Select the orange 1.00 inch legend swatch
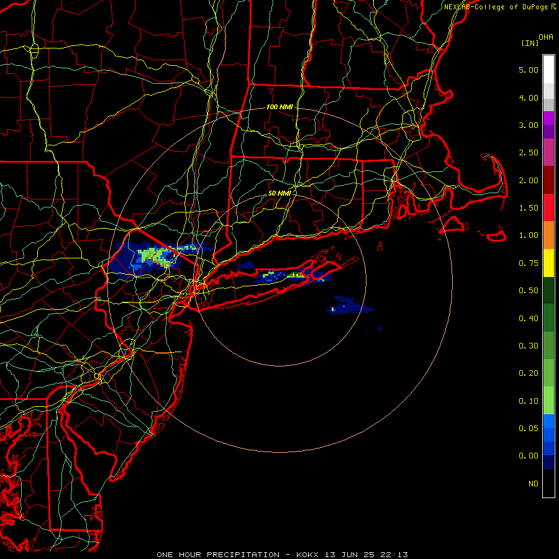This screenshot has height=559, width=559. (548, 235)
